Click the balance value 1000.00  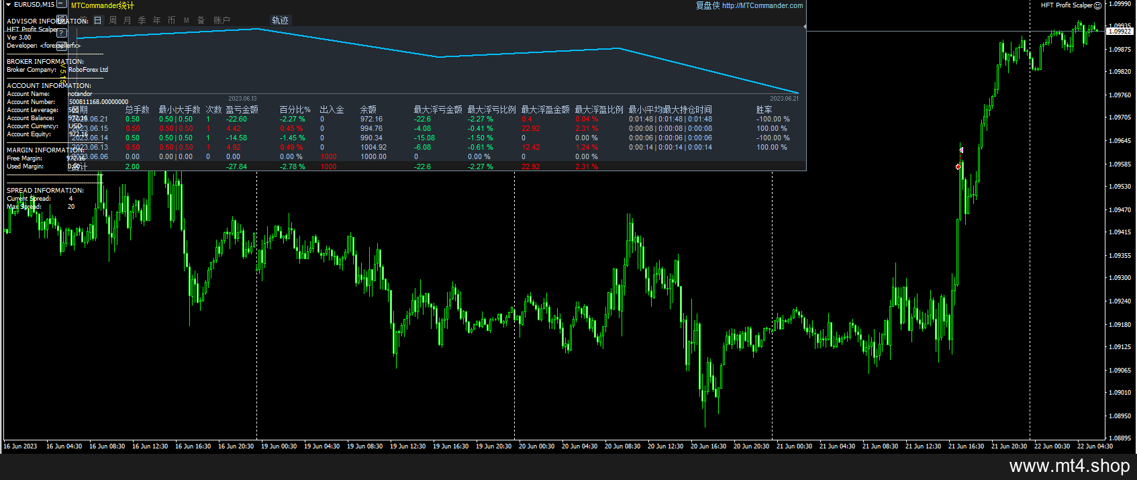click(x=373, y=157)
